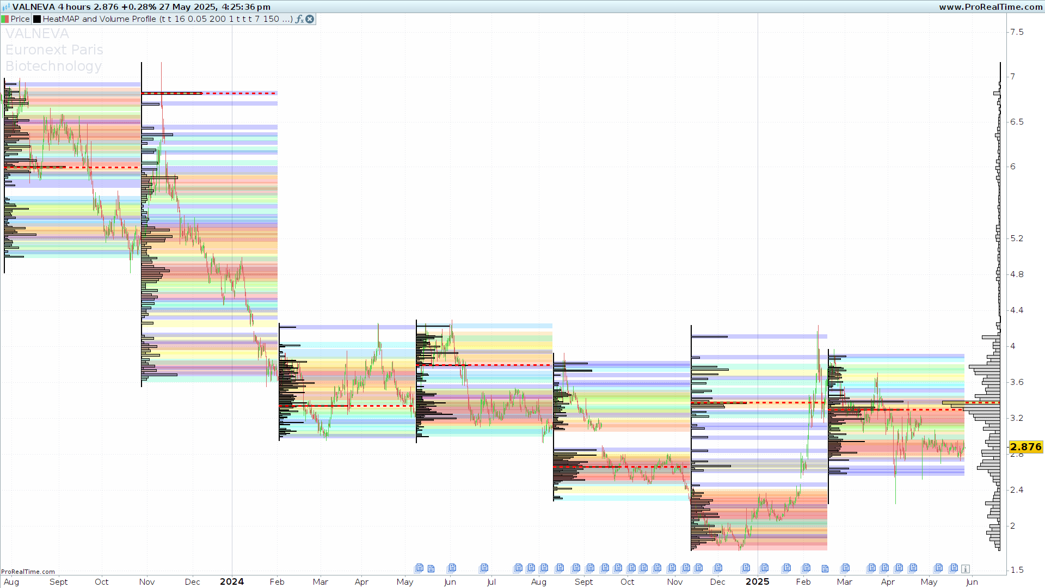Open news icon above Mar 2025 label
The width and height of the screenshot is (1045, 588).
[x=845, y=568]
